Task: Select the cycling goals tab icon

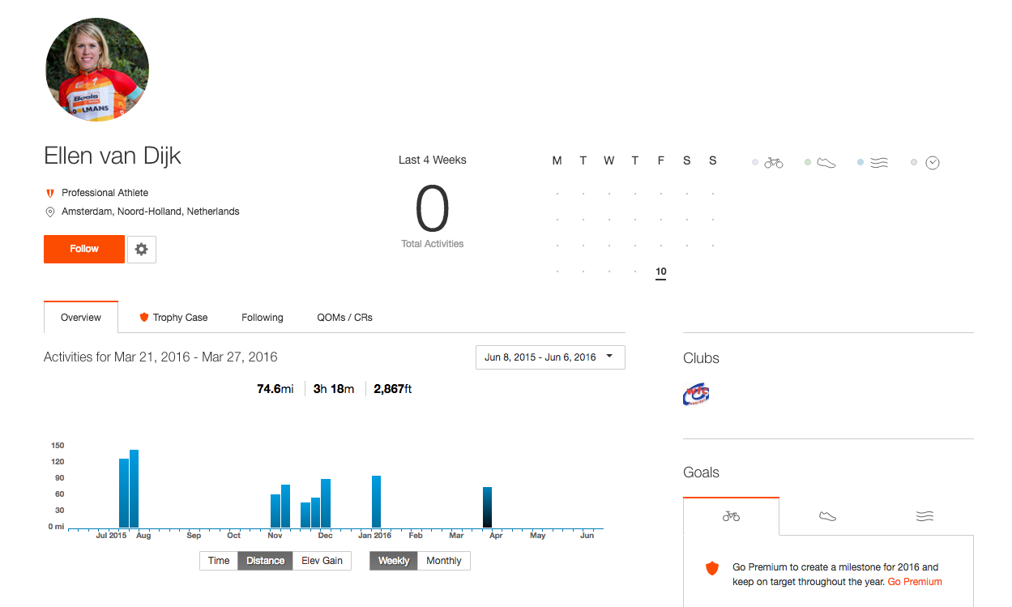Action: tap(731, 516)
